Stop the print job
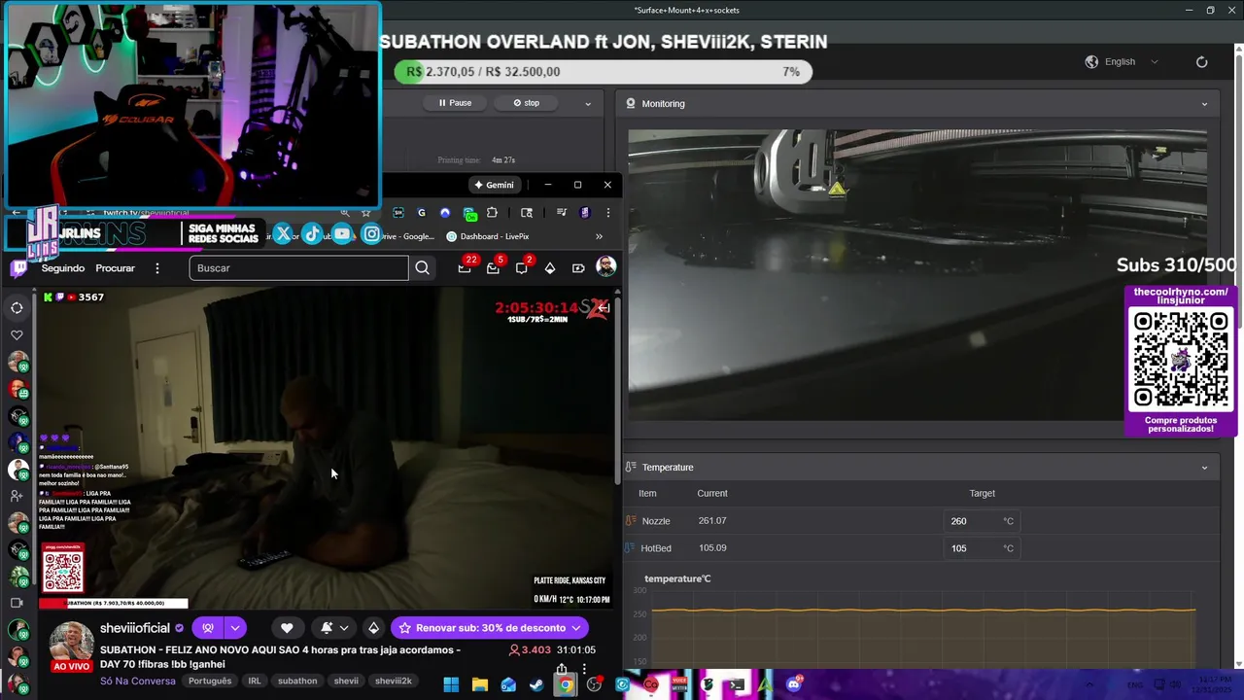Viewport: 1244px width, 700px height. (x=527, y=103)
